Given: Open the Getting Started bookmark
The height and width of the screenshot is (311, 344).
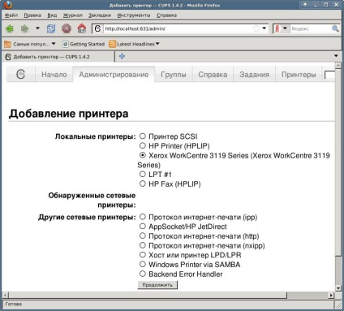Looking at the screenshot, I should 84,44.
